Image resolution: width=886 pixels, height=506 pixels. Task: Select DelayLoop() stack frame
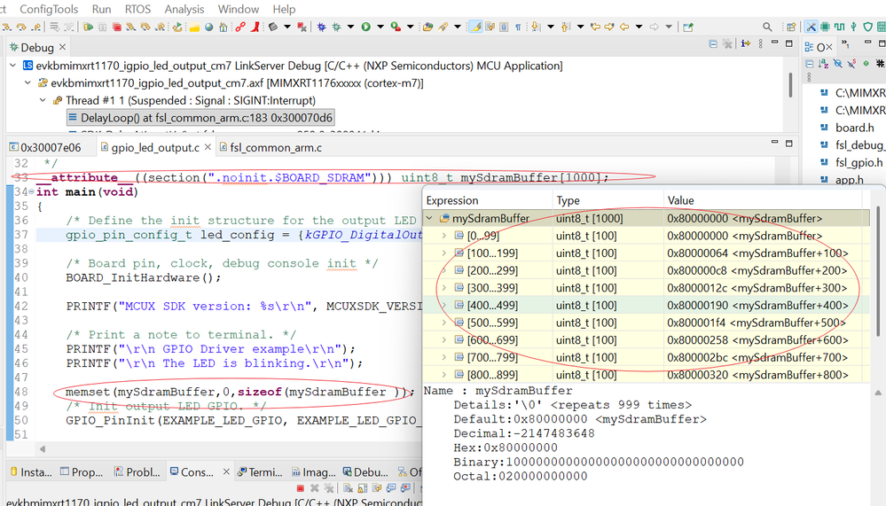200,118
